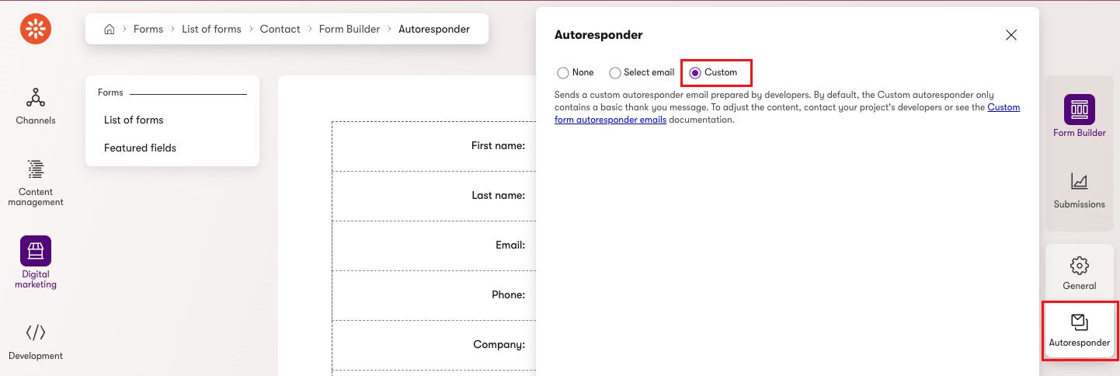Open Featured fields in Forms menu
This screenshot has height=376, width=1120.
(x=140, y=148)
